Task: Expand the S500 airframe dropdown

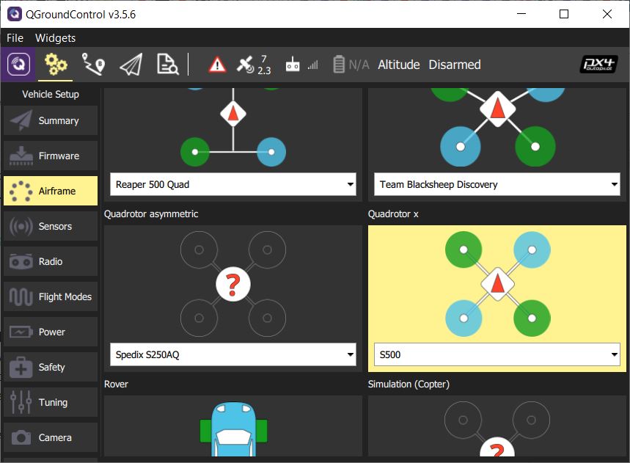Action: (x=497, y=354)
